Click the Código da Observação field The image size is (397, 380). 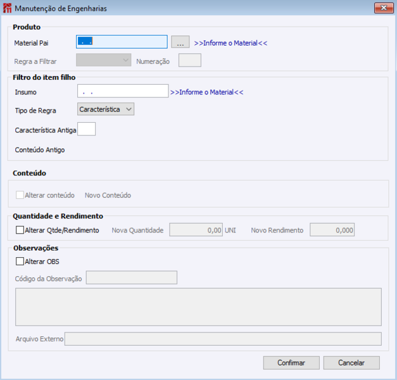pos(132,277)
